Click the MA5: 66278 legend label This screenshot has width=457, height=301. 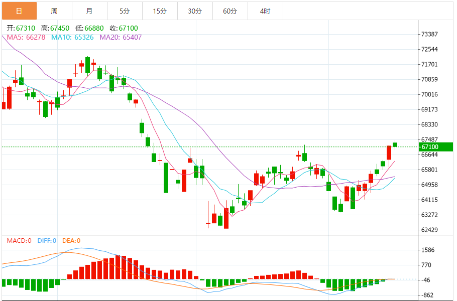(26, 37)
